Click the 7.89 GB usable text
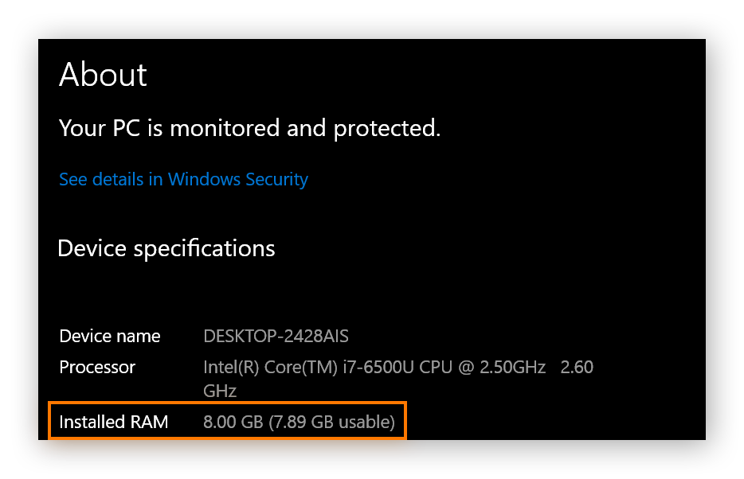Image resolution: width=744 pixels, height=479 pixels. pos(329,422)
